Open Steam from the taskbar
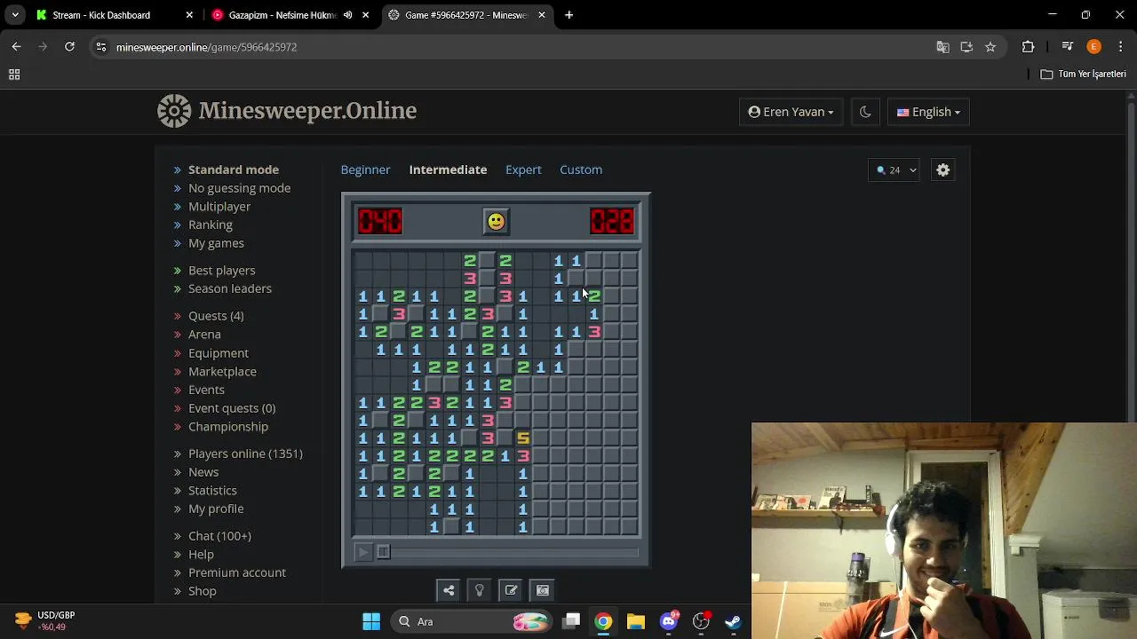 click(x=733, y=621)
